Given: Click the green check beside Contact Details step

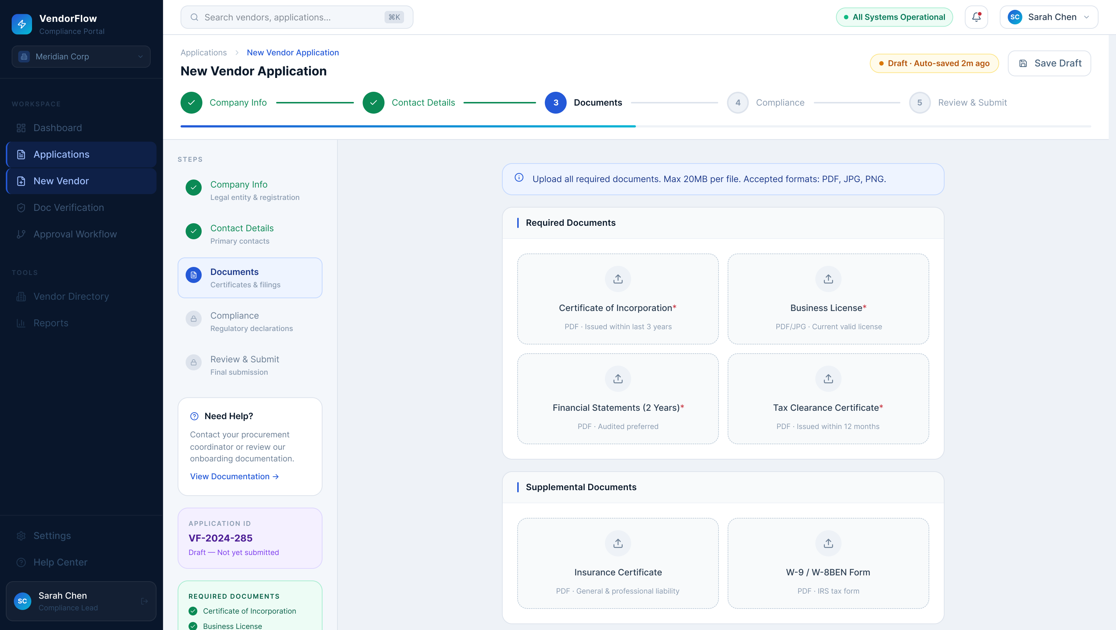Looking at the screenshot, I should point(194,231).
